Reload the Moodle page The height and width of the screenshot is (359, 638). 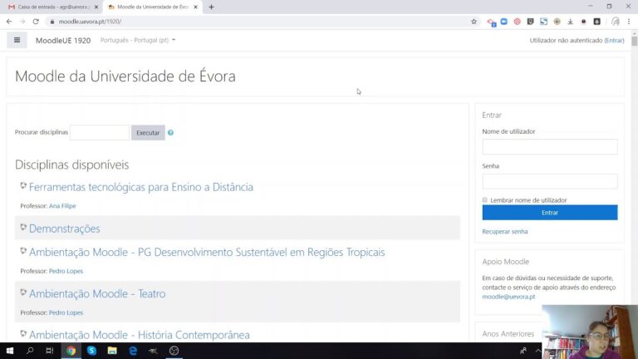pos(36,22)
